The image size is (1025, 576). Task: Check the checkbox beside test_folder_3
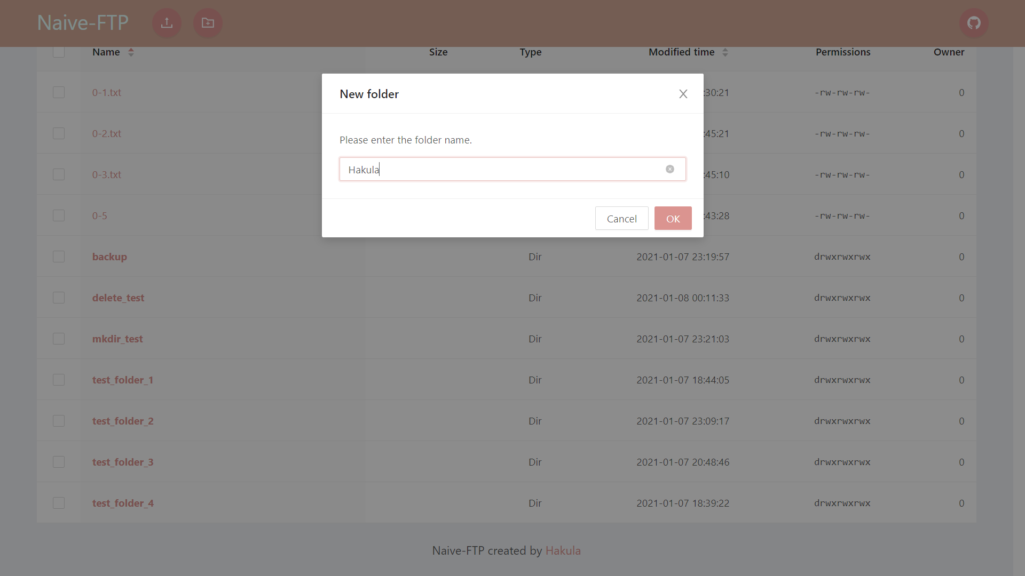[x=59, y=462]
